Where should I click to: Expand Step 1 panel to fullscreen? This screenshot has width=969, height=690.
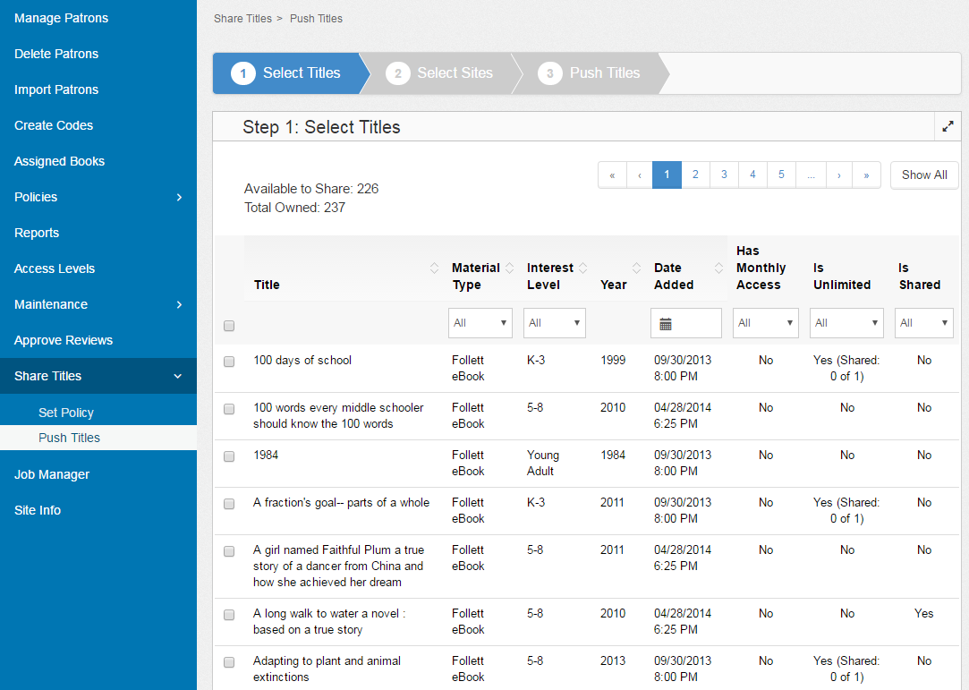[948, 126]
